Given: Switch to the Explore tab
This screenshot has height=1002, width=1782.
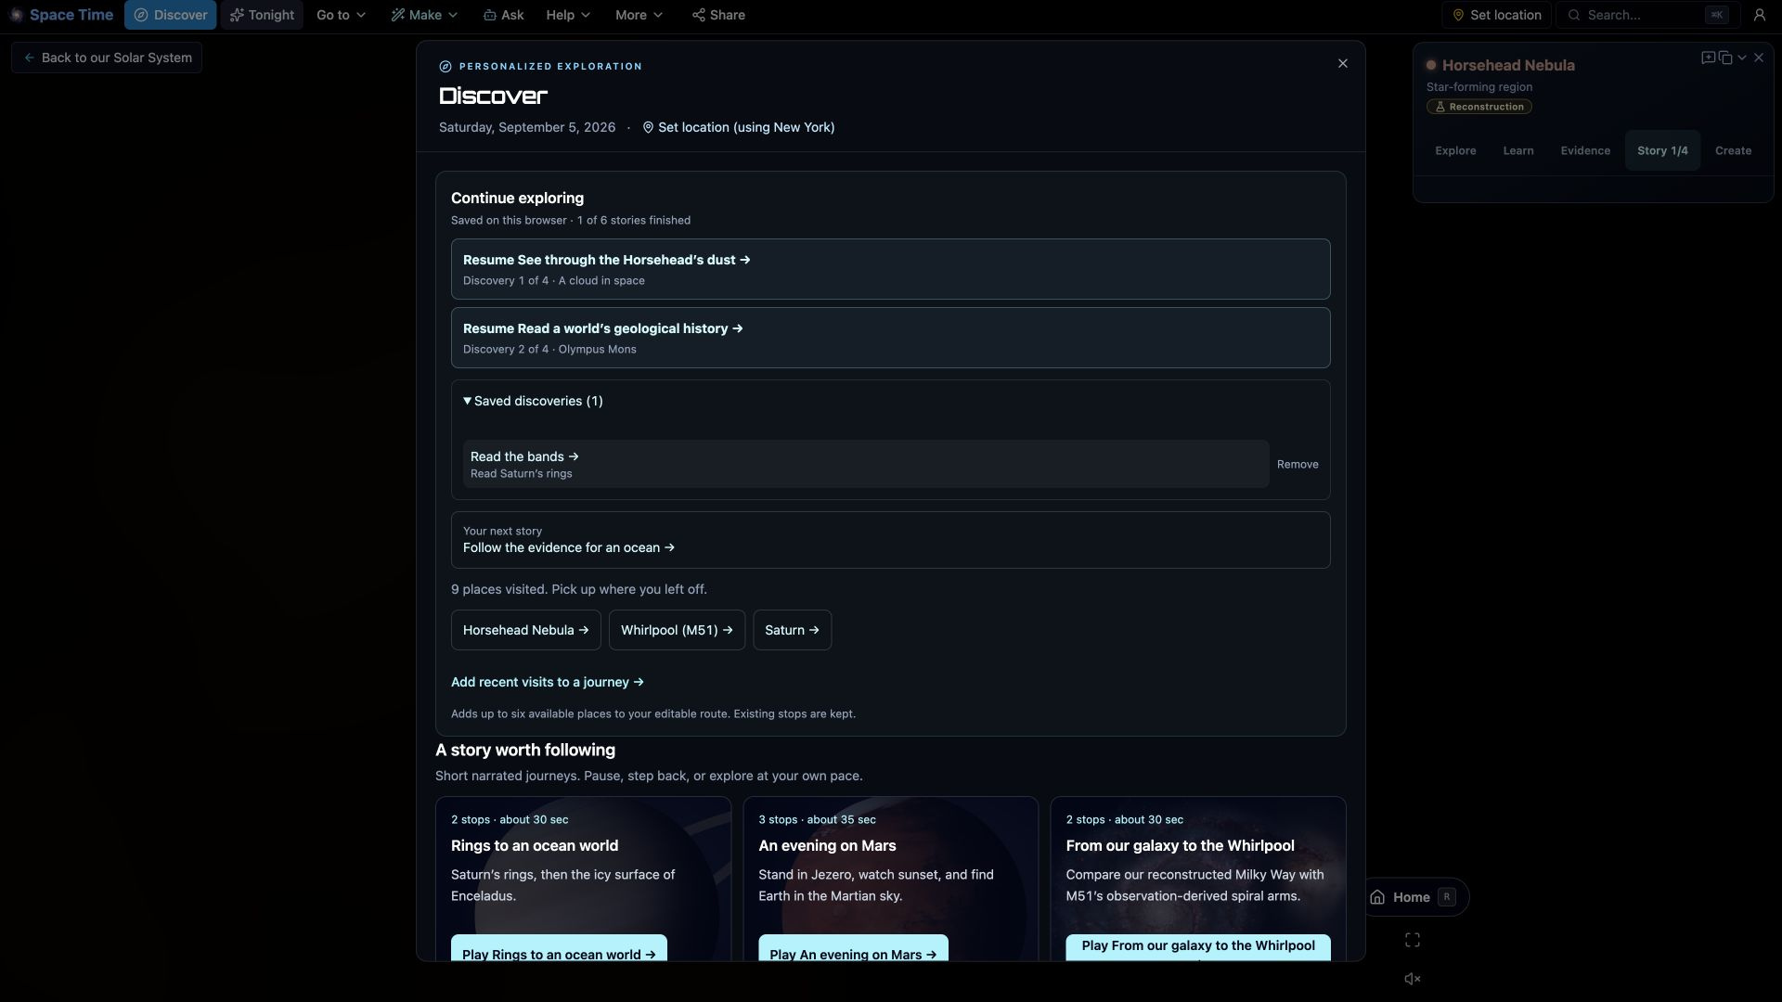Looking at the screenshot, I should click(x=1455, y=150).
